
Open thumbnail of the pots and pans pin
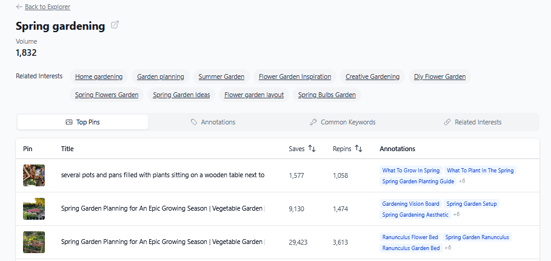[x=34, y=175]
